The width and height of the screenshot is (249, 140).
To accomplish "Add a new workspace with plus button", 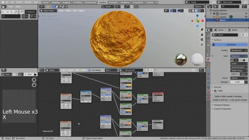I will [x=156, y=2].
